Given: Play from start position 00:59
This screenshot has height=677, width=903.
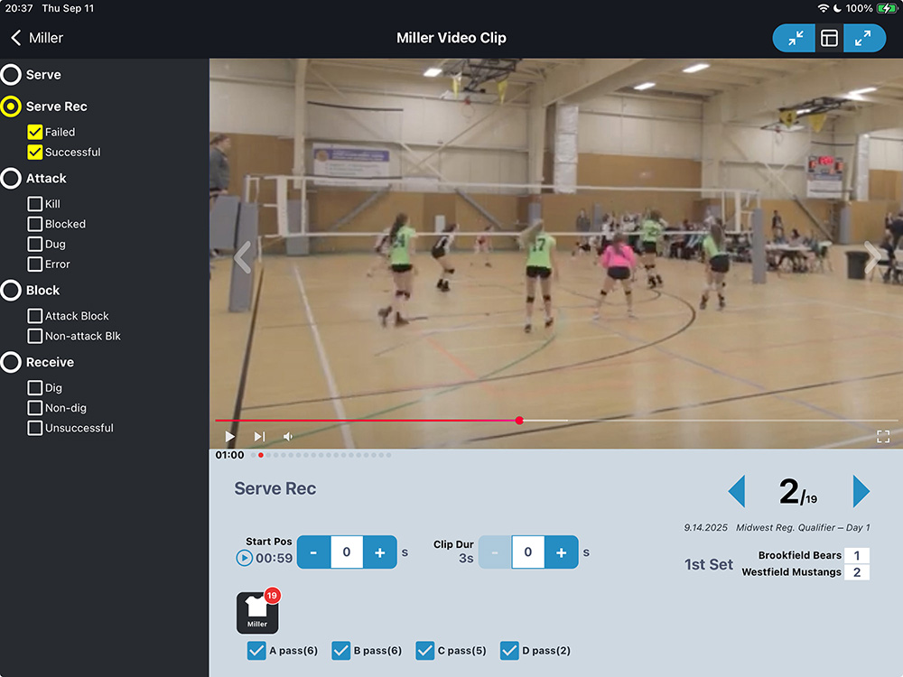Looking at the screenshot, I should (x=244, y=558).
